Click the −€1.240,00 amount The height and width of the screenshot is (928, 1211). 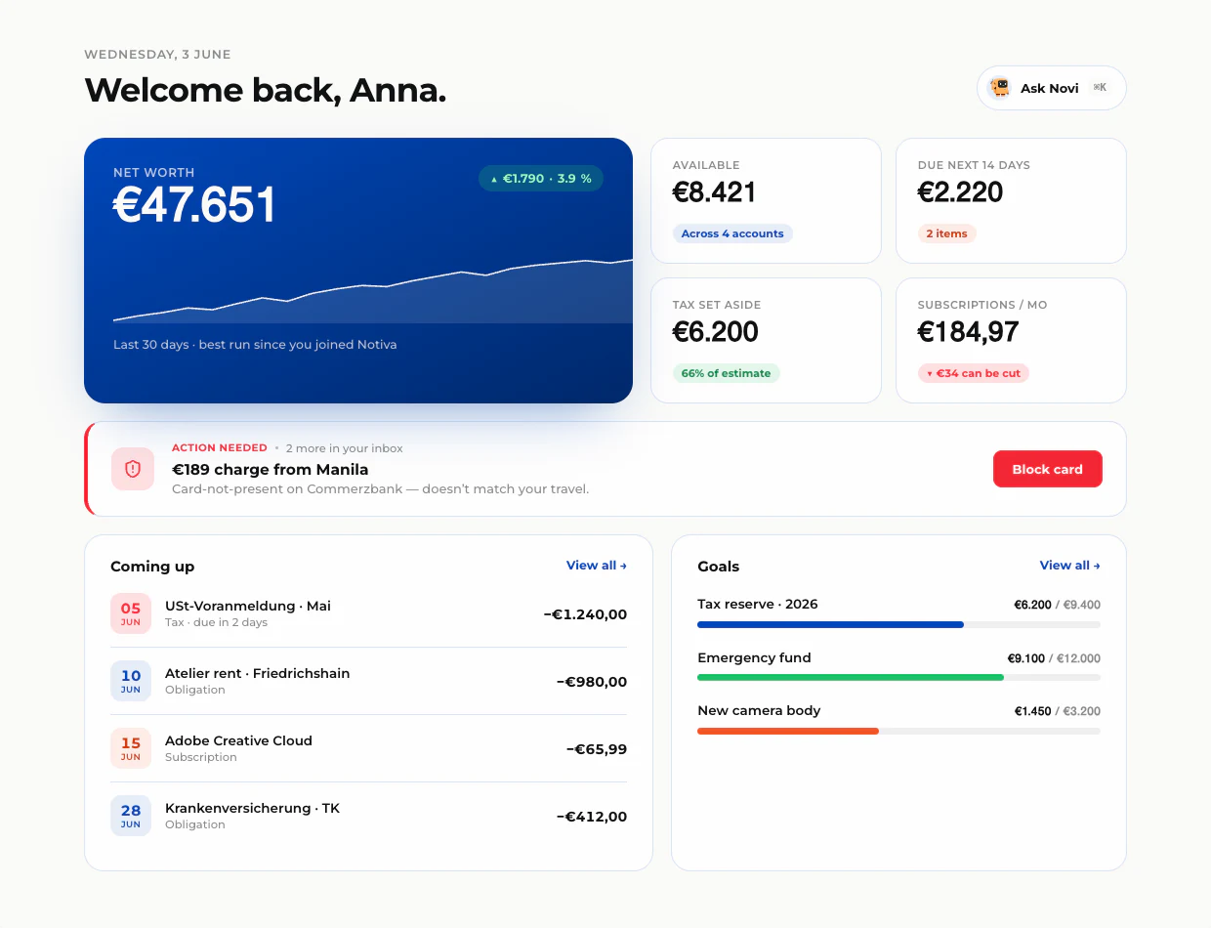(585, 614)
